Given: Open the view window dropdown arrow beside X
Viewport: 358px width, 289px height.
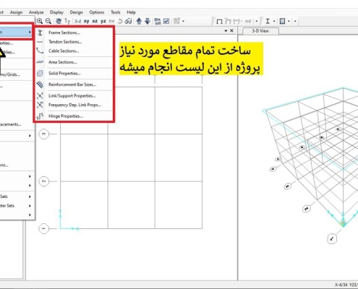Looking at the screenshot, I should [226, 31].
